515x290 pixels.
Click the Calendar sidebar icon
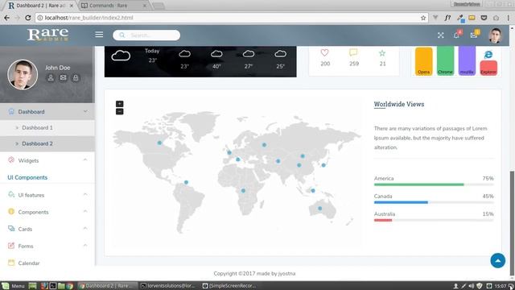pyautogui.click(x=11, y=263)
